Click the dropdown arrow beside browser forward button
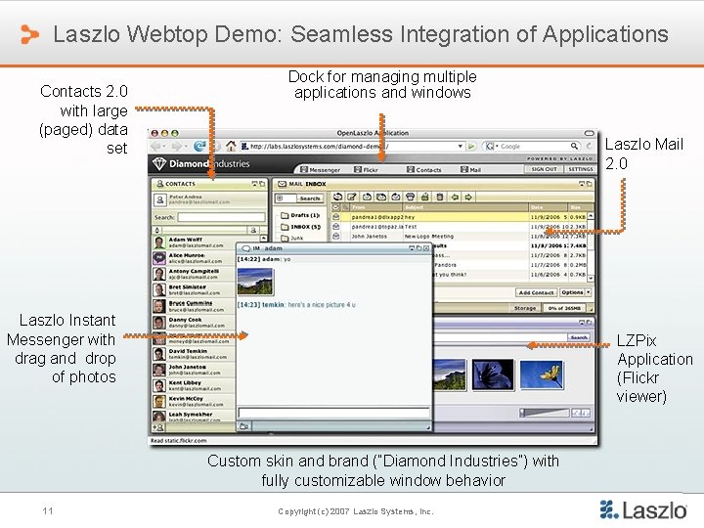 186,147
